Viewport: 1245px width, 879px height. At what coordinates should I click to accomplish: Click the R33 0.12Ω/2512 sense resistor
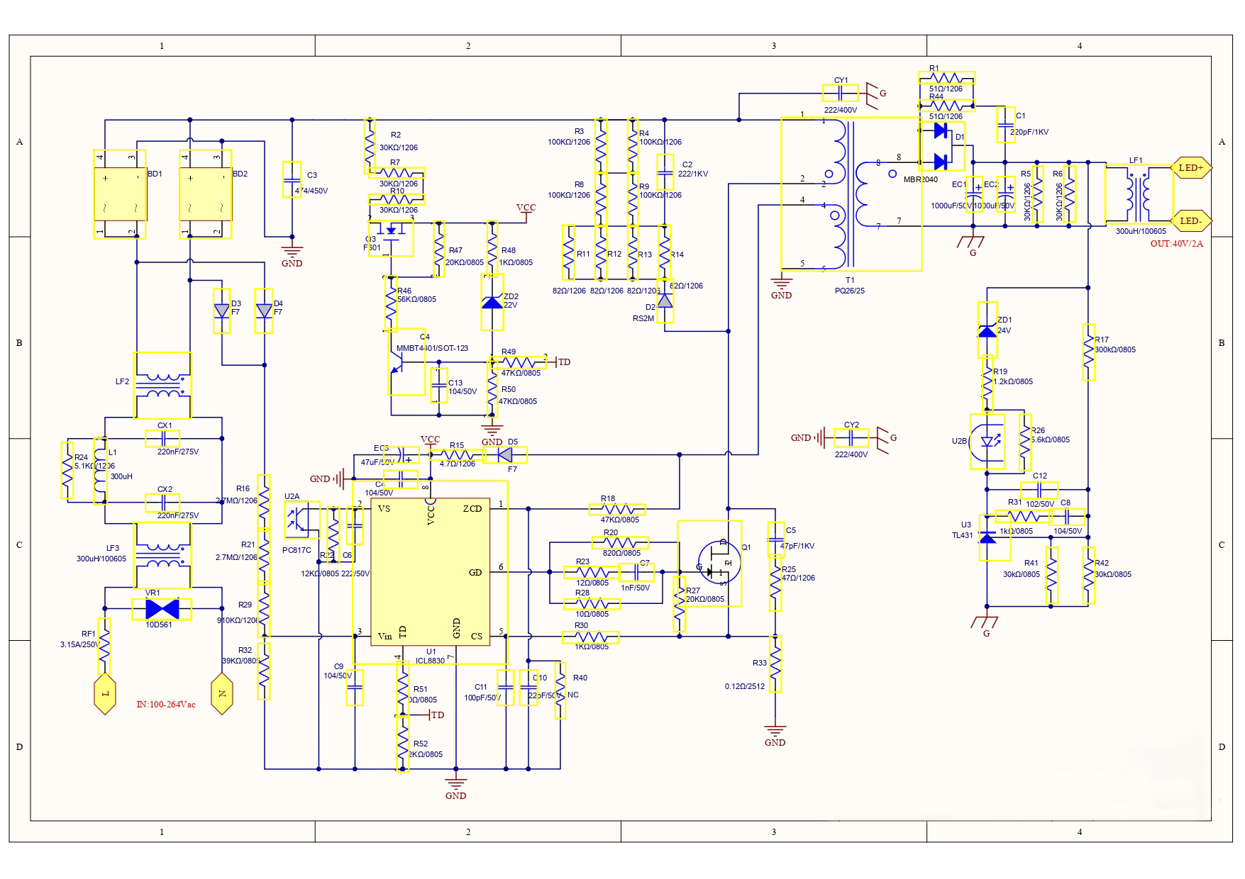tap(775, 664)
